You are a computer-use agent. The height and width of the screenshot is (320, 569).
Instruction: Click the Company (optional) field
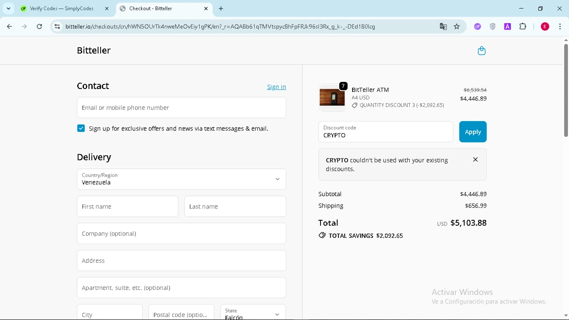pyautogui.click(x=181, y=233)
